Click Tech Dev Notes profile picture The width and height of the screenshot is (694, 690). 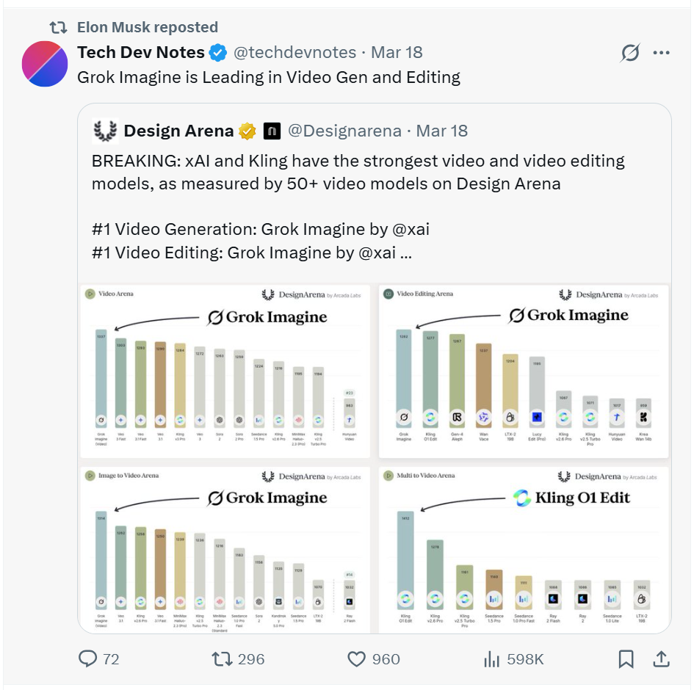click(45, 65)
